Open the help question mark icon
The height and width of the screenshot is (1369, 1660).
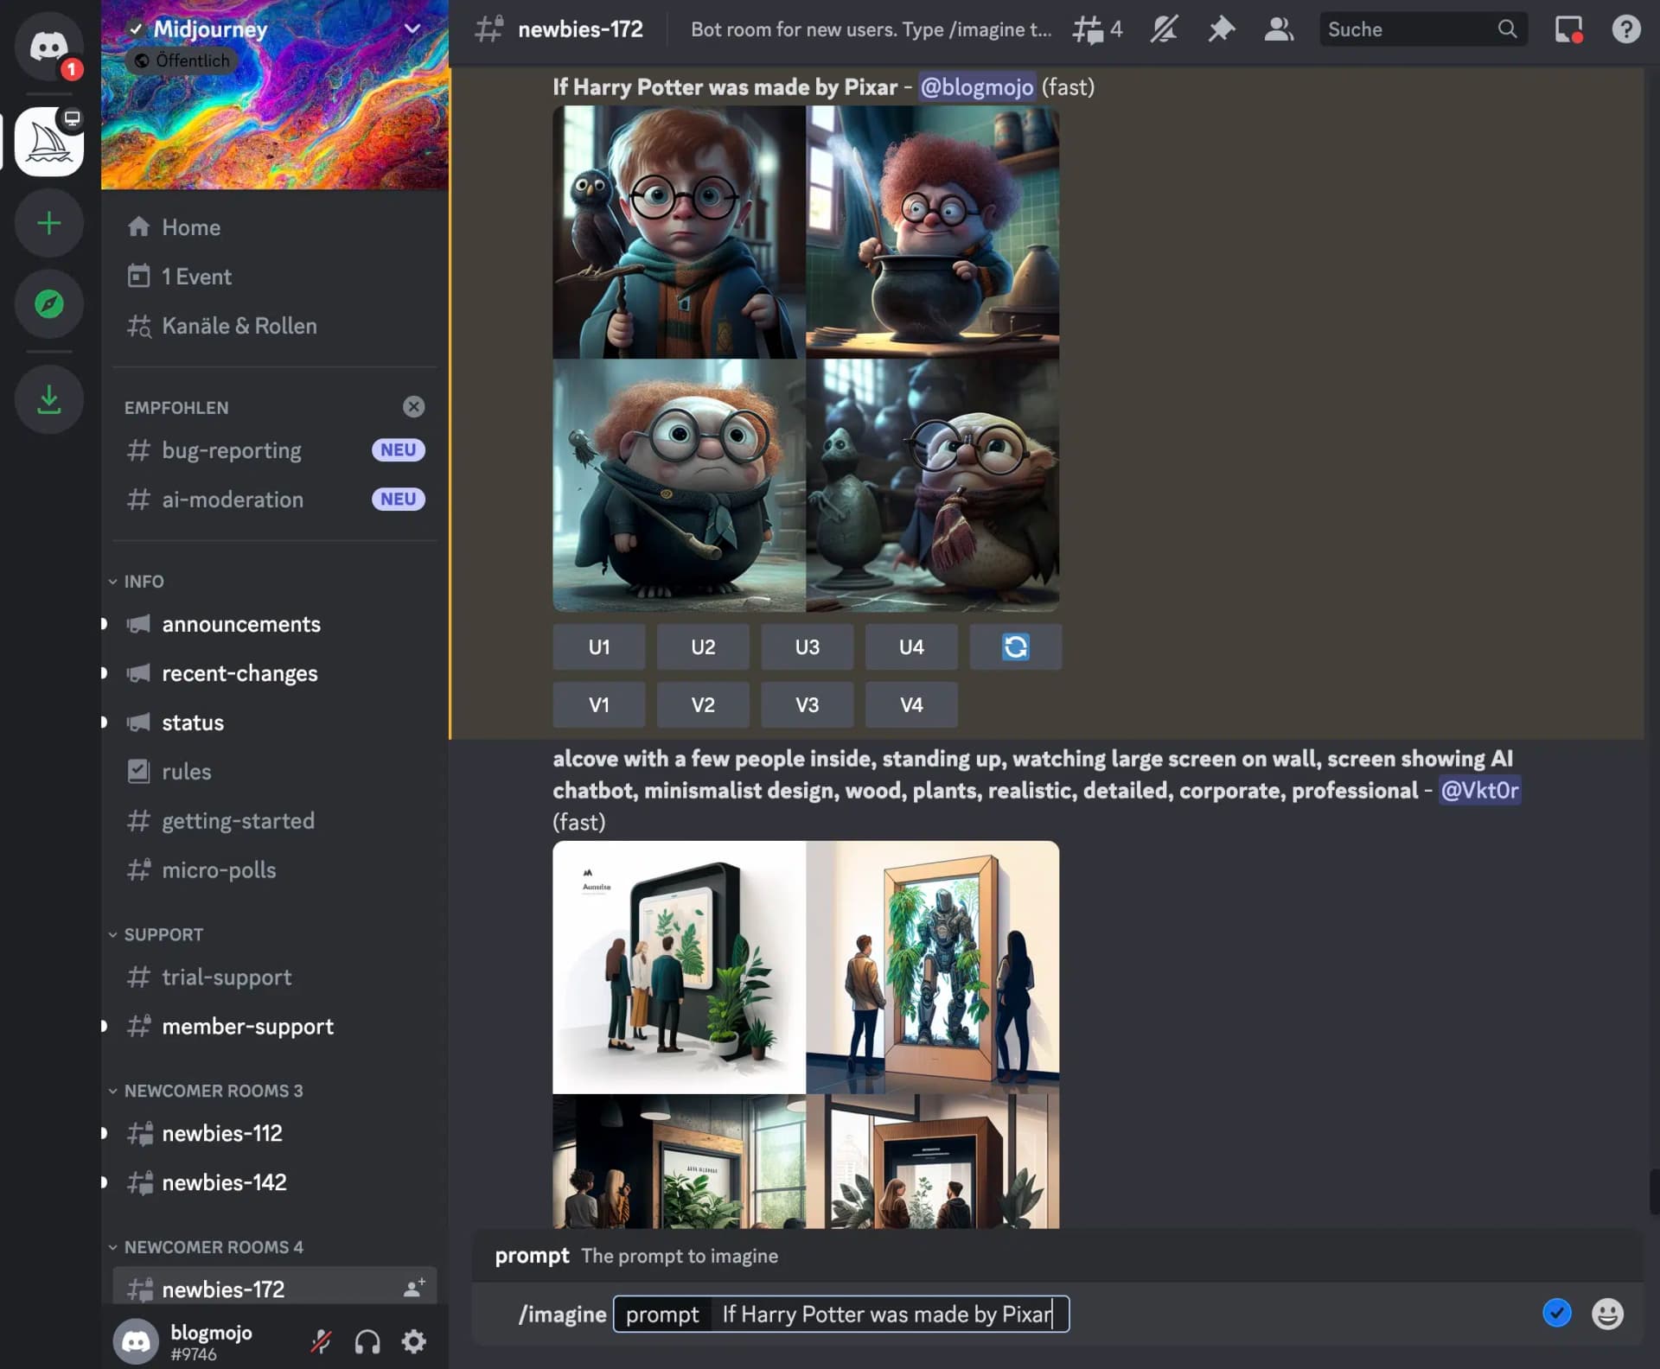tap(1626, 29)
